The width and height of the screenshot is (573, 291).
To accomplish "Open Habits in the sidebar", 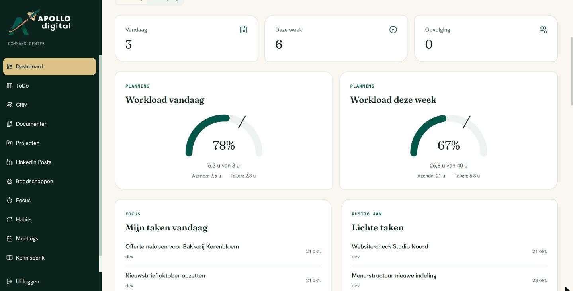I will click(x=49, y=219).
